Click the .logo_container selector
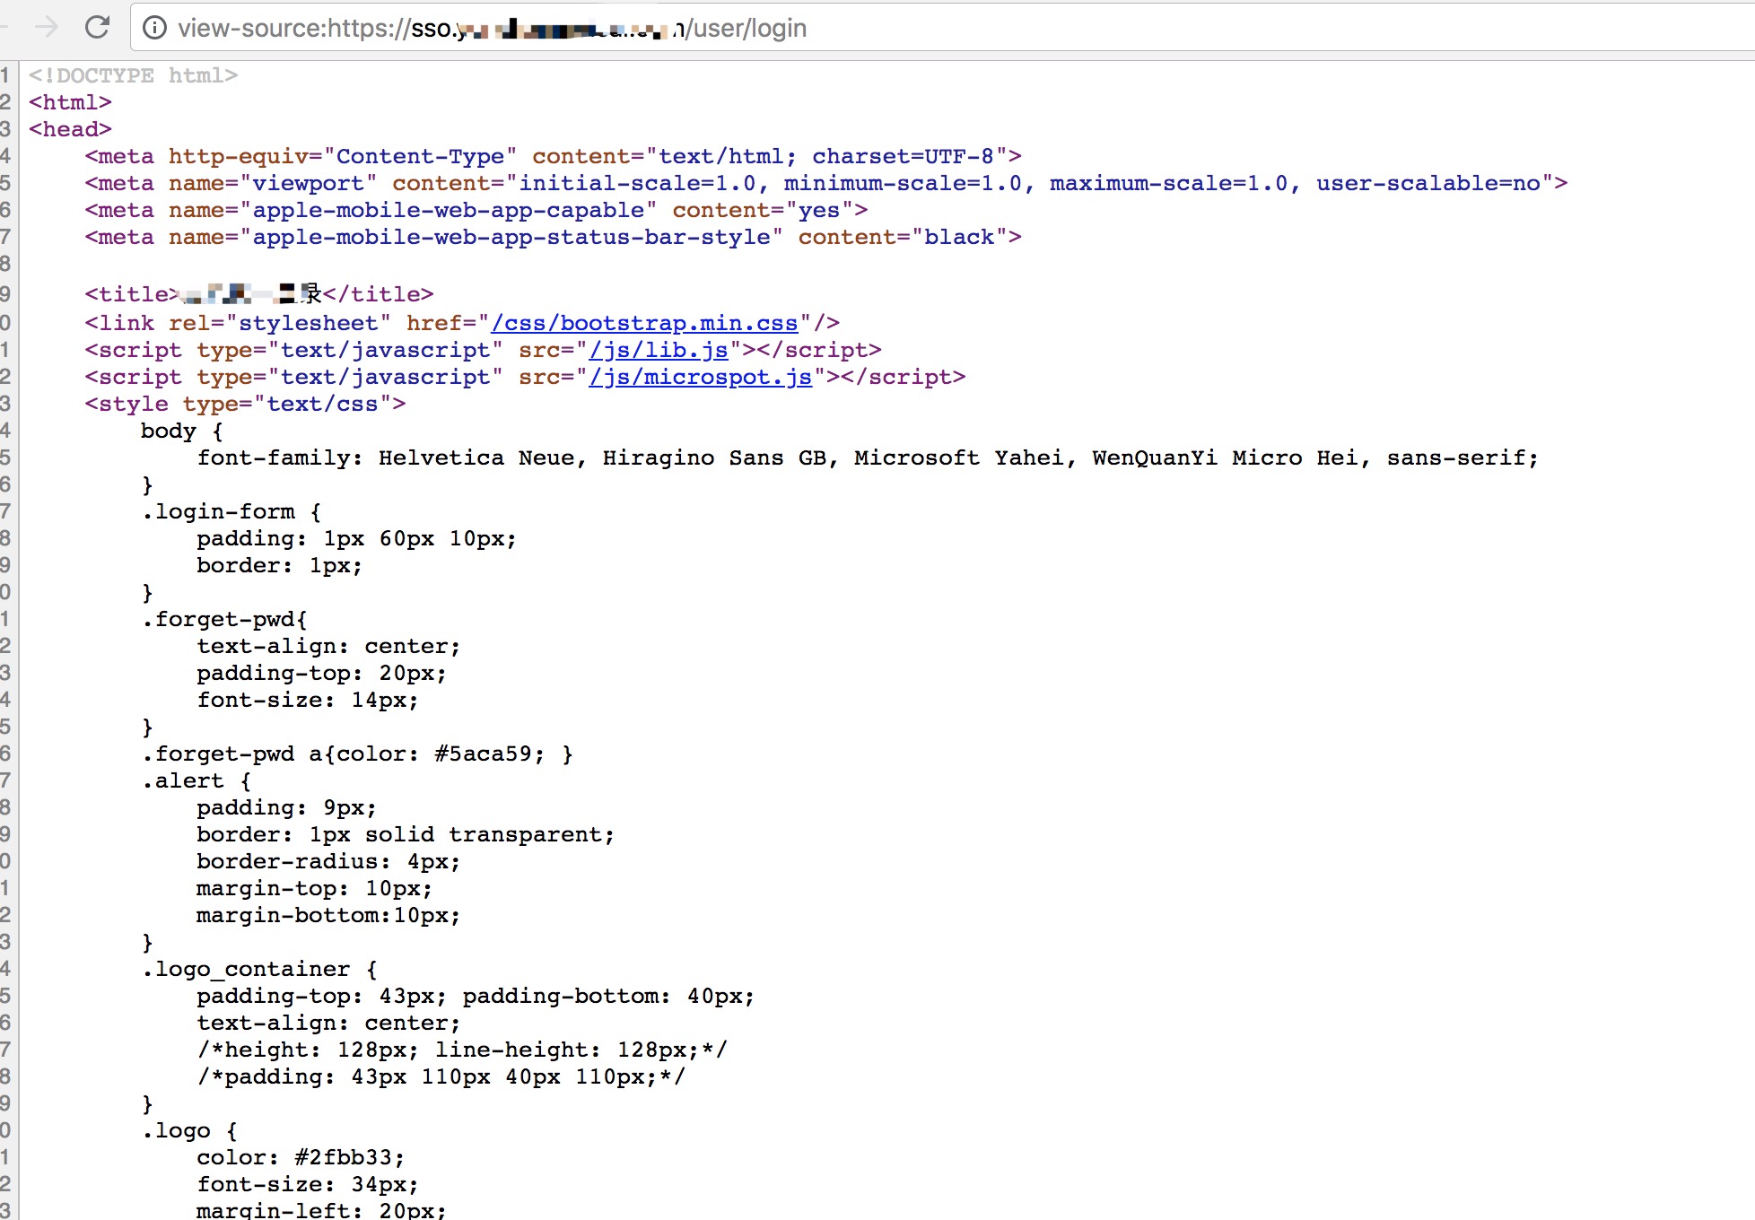 245,969
